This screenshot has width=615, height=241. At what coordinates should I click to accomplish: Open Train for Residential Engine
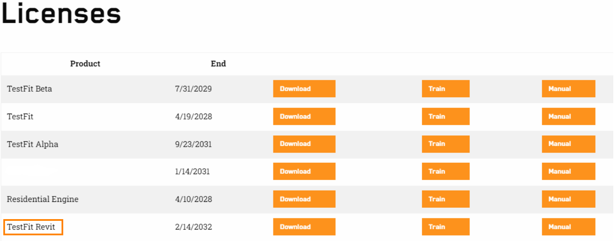click(x=446, y=199)
